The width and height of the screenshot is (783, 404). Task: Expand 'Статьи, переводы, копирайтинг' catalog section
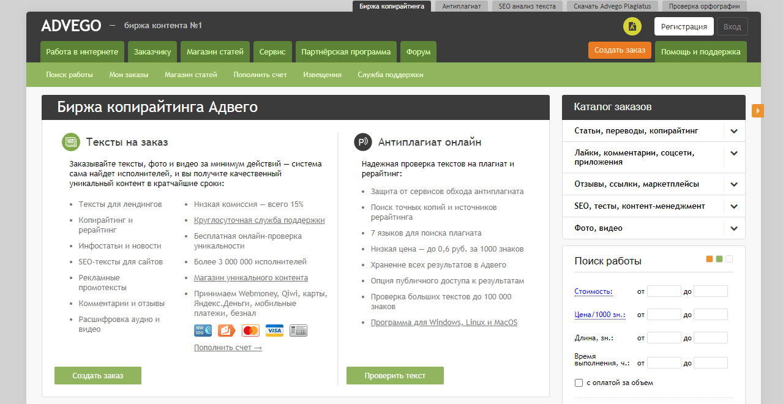(x=734, y=131)
